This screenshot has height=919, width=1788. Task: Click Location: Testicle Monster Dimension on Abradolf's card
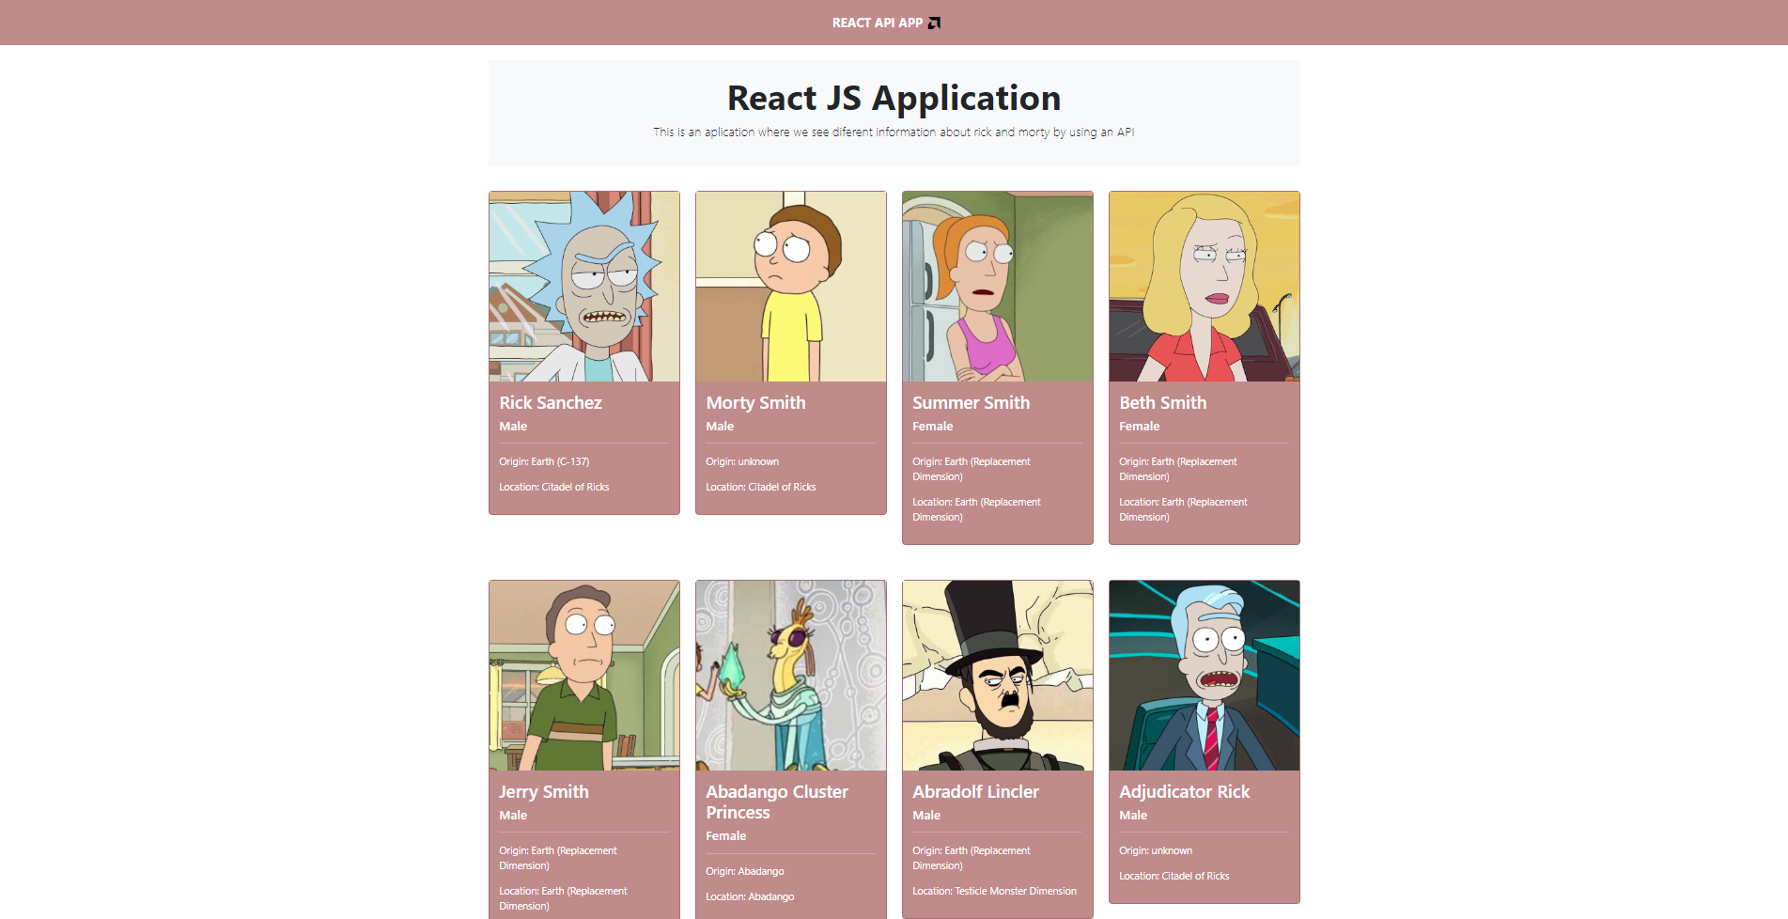coord(995,891)
